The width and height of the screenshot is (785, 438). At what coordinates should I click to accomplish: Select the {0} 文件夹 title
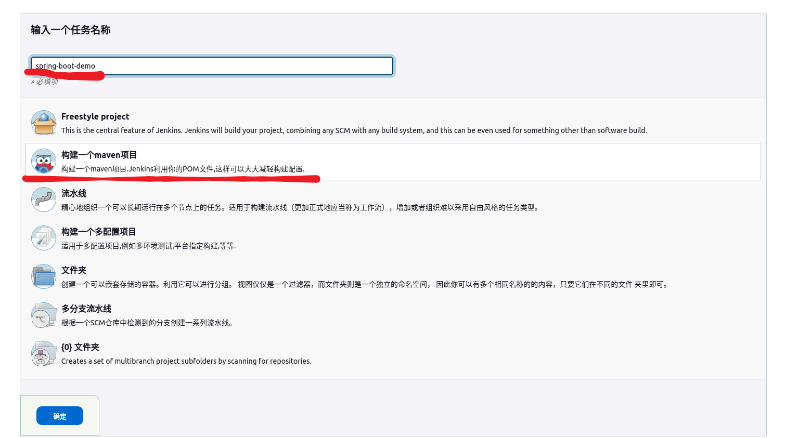pyautogui.click(x=80, y=347)
